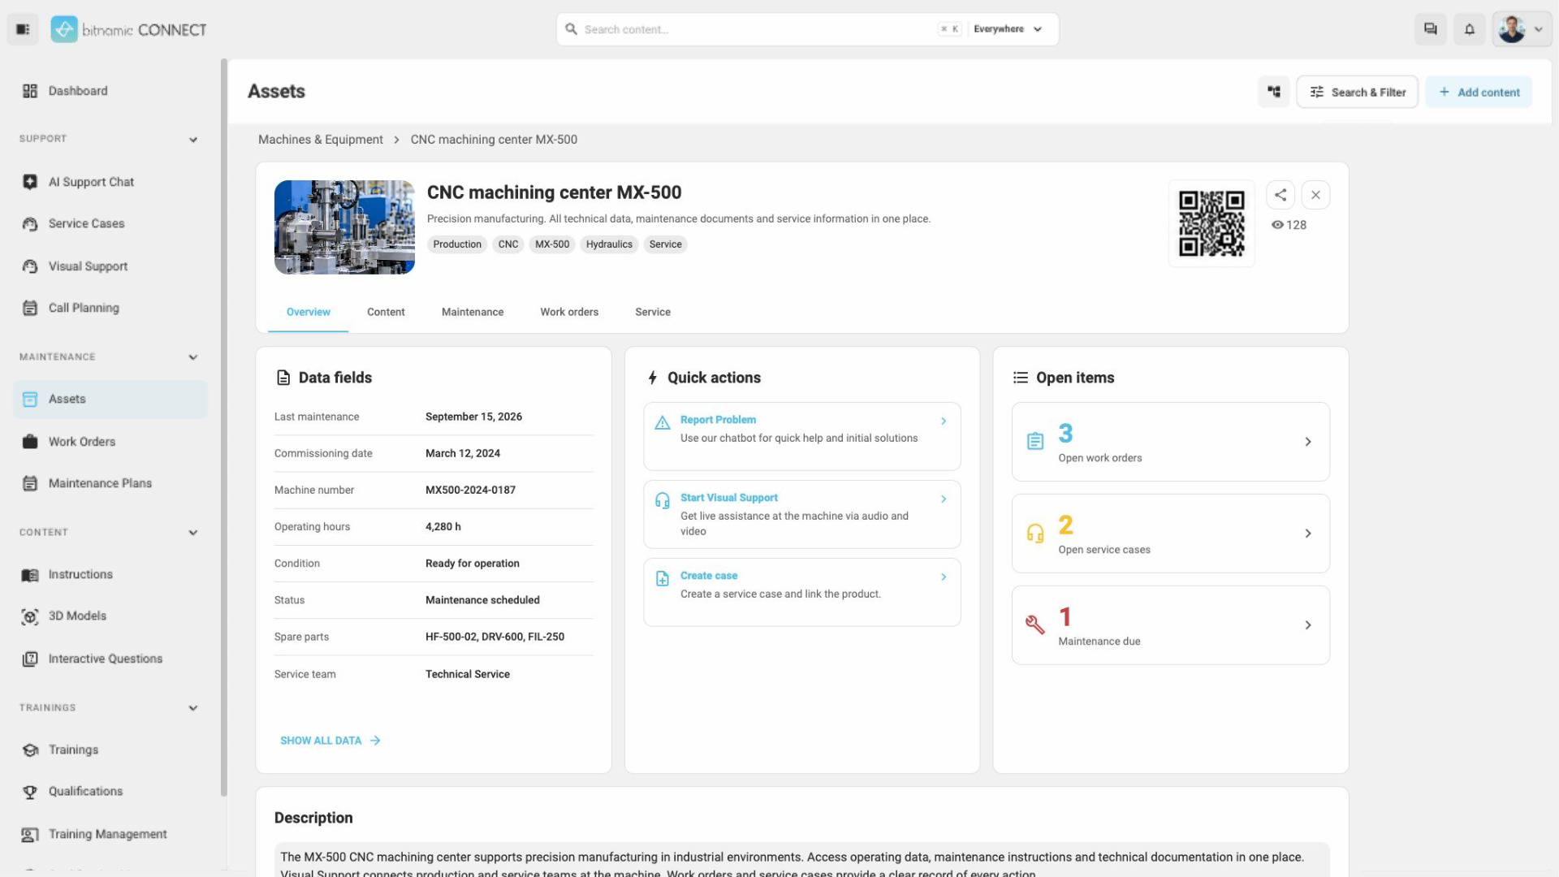The height and width of the screenshot is (877, 1559).
Task: Focus the Search content field
Action: [x=755, y=29]
